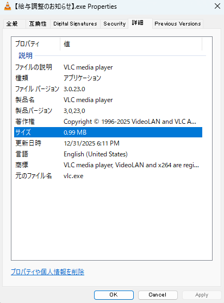The width and height of the screenshot is (224, 303).
Task: Select the 著作権 property row
Action: 108,122
